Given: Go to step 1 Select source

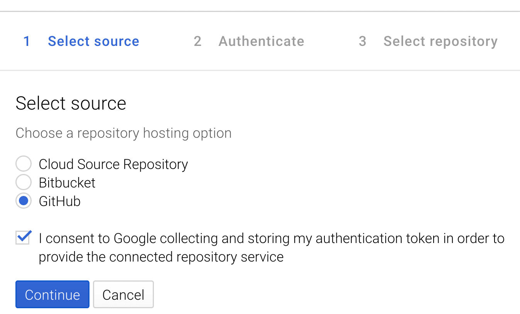Looking at the screenshot, I should [x=81, y=41].
